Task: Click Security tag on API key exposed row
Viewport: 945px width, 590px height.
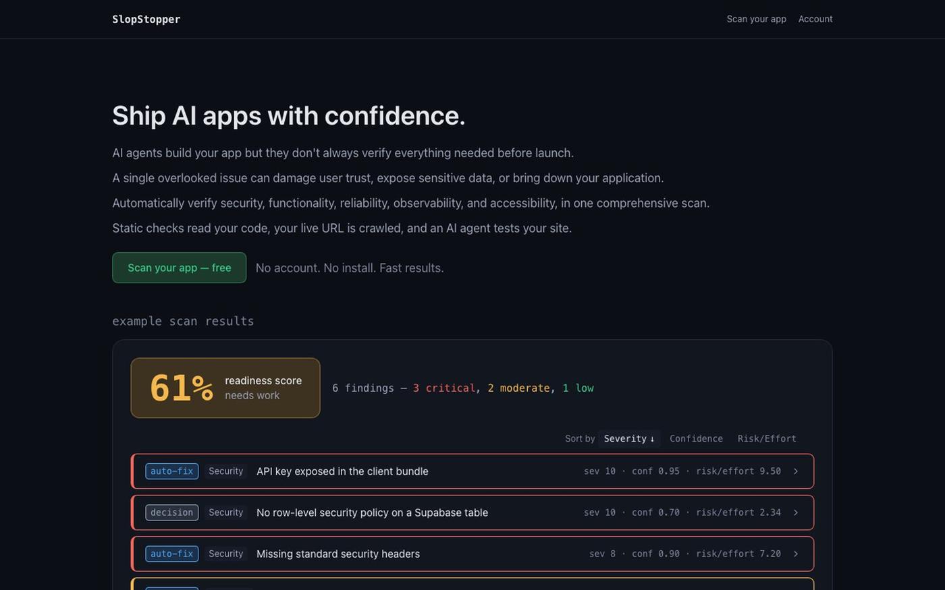Action: point(225,471)
